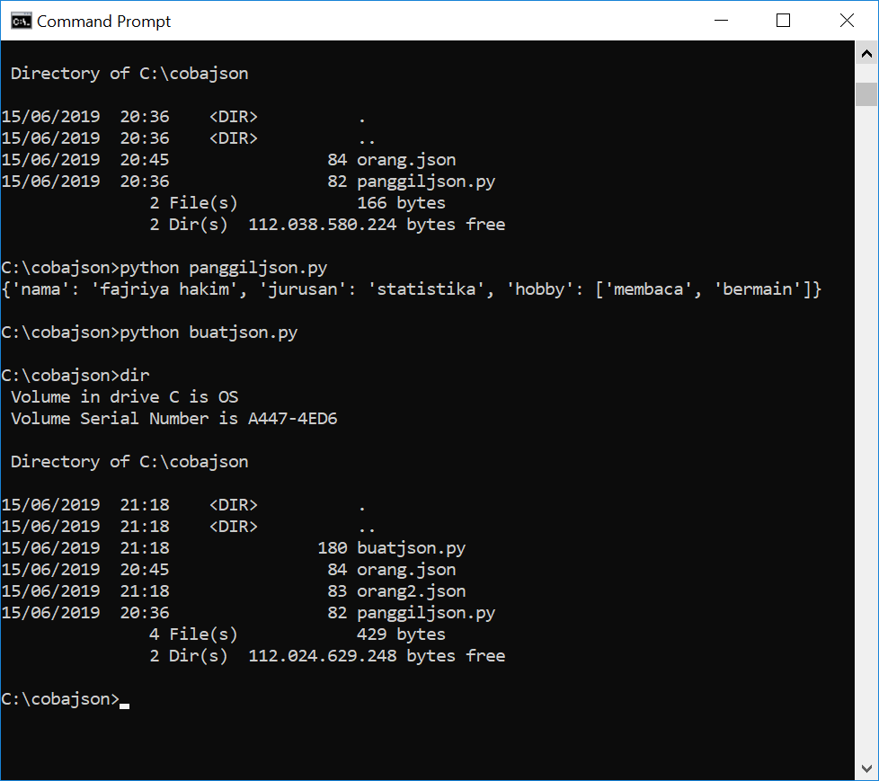Click the C:\cobajson> prompt line
This screenshot has height=781, width=879.
pyautogui.click(x=58, y=698)
